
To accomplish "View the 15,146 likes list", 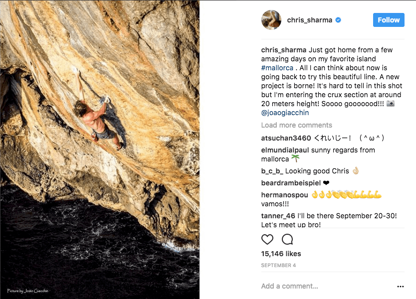I will (x=281, y=254).
